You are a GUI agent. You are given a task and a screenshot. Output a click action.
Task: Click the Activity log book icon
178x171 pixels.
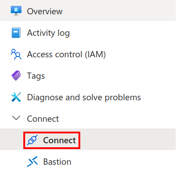[x=16, y=33]
